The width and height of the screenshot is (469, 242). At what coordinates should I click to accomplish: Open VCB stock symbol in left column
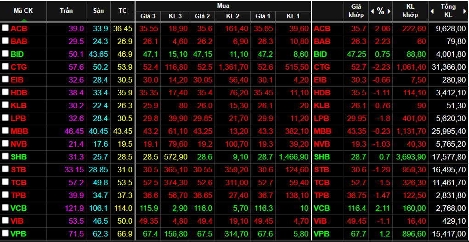coord(18,208)
